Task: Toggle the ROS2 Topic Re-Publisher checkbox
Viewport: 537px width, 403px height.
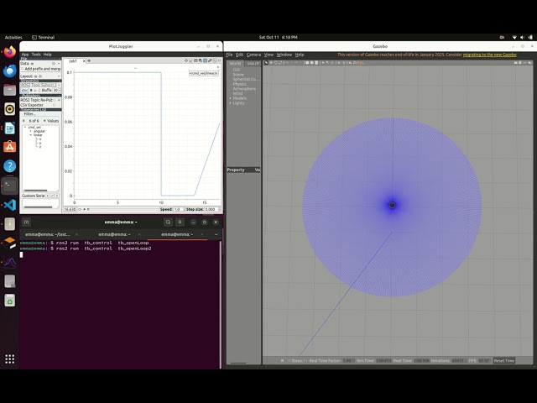Action: 54,100
